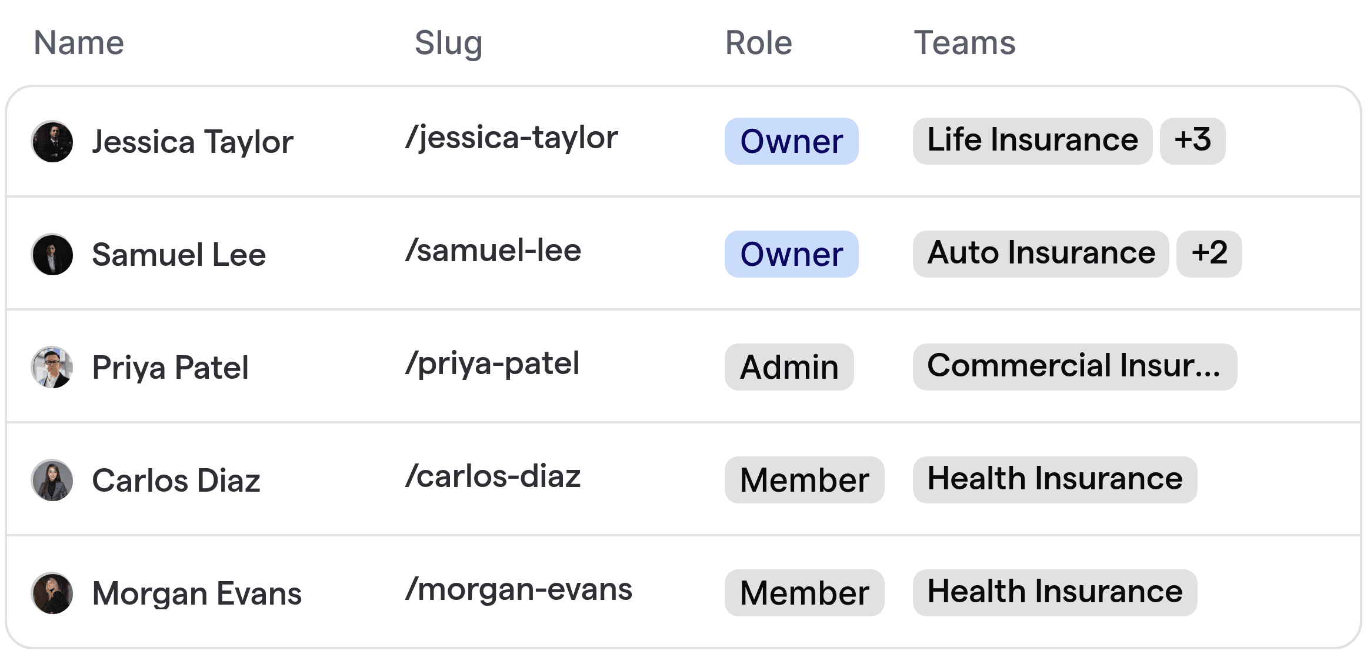1367x654 pixels.
Task: Toggle Samuel Lee's Owner role badge
Action: (x=791, y=254)
